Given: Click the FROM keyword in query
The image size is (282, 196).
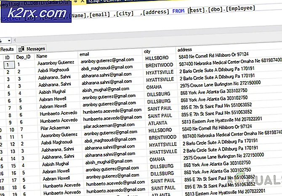Looking at the screenshot, I should [178, 11].
